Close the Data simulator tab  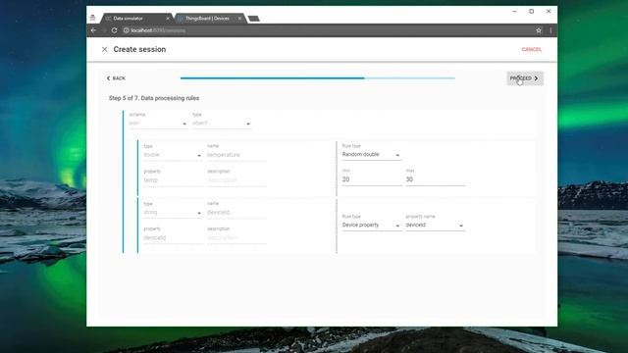point(168,19)
